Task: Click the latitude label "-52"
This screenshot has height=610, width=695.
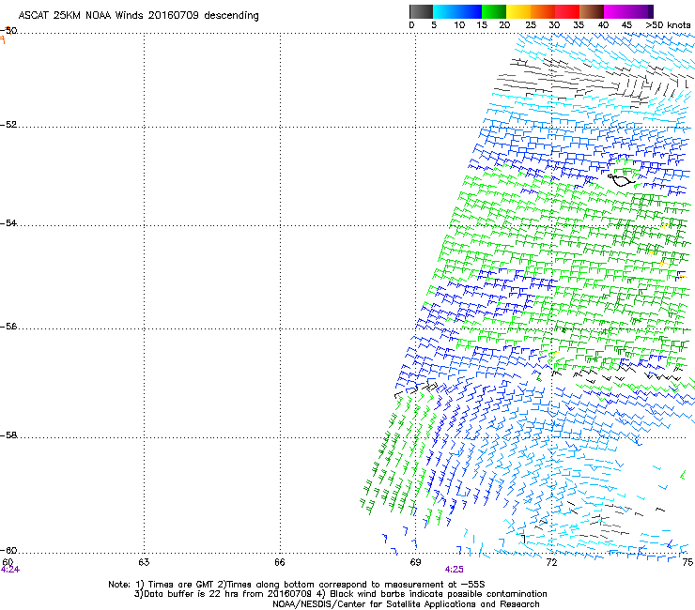Action: (x=8, y=125)
